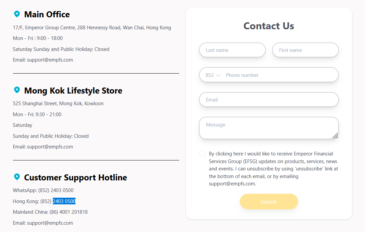Click the Submit button
Image resolution: width=365 pixels, height=232 pixels.
point(269,202)
